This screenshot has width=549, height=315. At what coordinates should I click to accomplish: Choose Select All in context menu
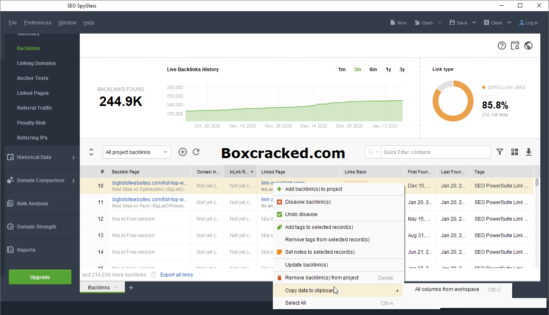(x=338, y=303)
